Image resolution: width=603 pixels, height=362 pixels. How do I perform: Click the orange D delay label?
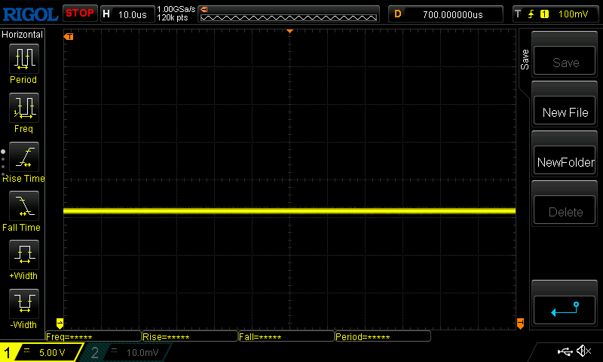(398, 14)
